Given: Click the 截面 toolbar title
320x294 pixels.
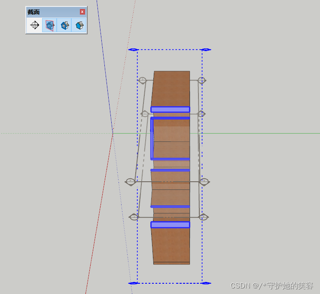Looking at the screenshot, I should (x=34, y=12).
